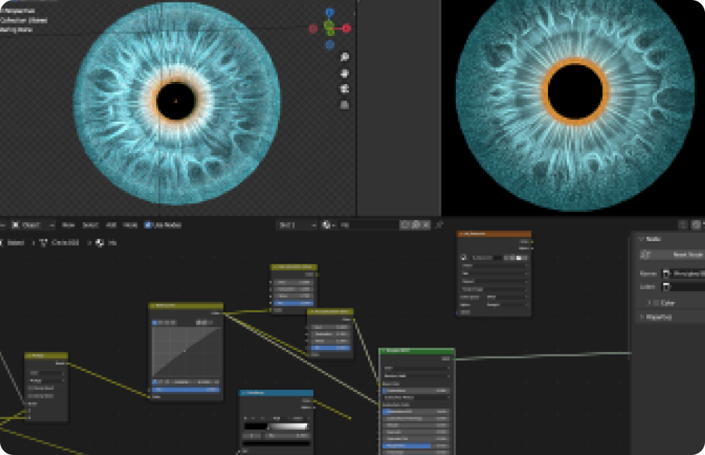The width and height of the screenshot is (705, 455).
Task: Open the Add menu in node editor
Action: tap(111, 224)
